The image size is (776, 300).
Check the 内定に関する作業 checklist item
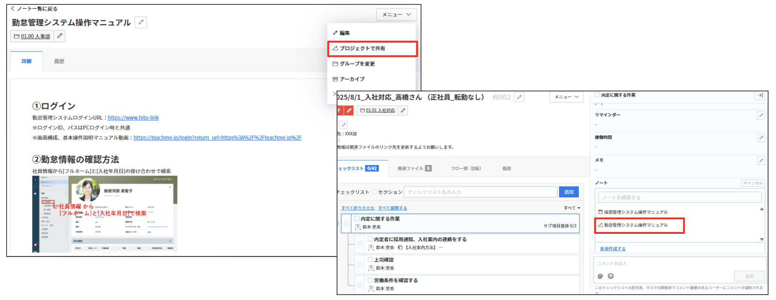357,219
